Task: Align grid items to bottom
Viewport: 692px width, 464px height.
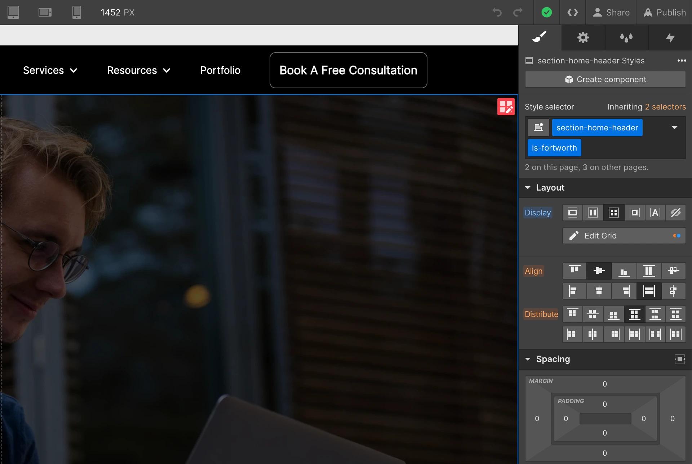Action: 624,271
